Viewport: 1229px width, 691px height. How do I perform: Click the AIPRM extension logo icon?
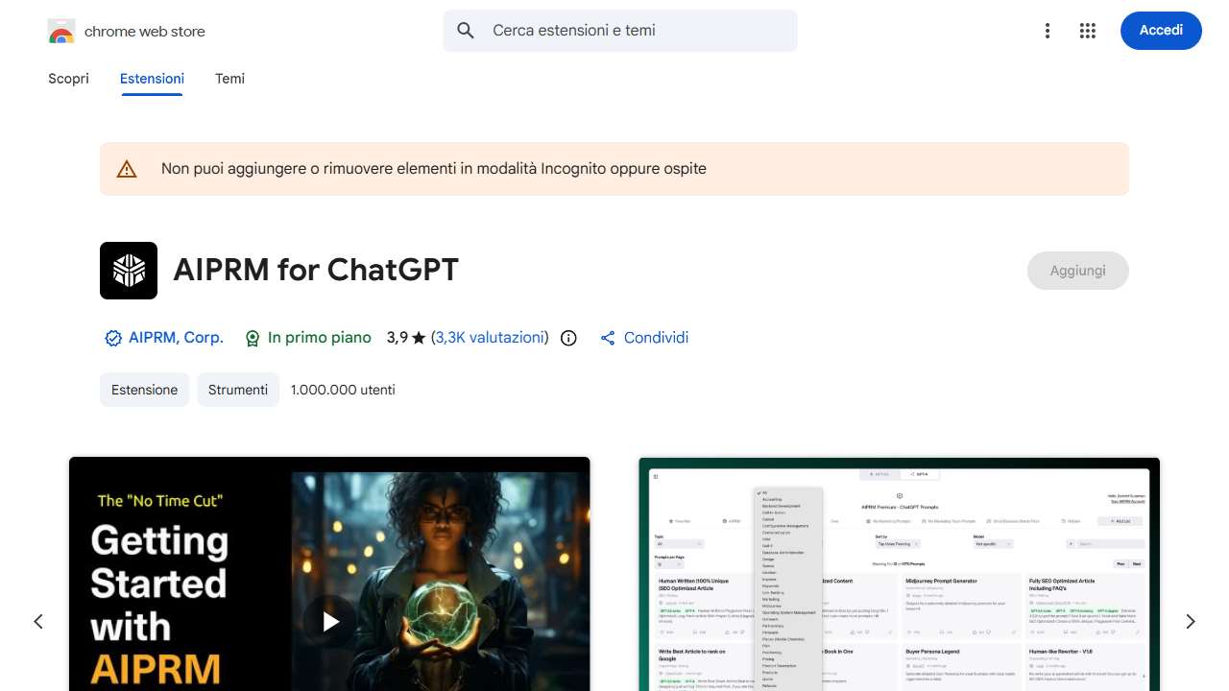(x=129, y=271)
